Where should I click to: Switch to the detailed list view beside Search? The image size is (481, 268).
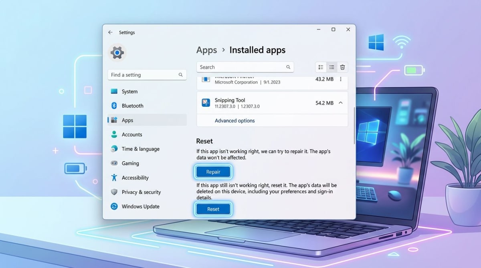click(321, 67)
